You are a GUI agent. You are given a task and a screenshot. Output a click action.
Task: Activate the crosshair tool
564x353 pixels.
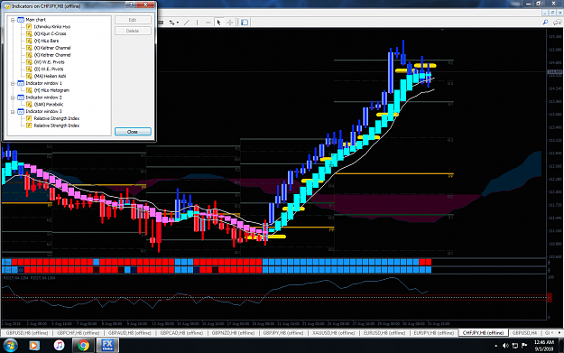pyautogui.click(x=230, y=23)
